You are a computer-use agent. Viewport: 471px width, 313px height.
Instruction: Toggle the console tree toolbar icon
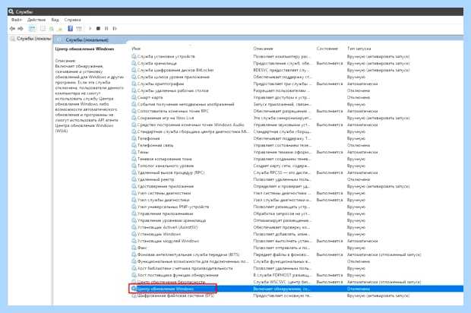coord(32,29)
